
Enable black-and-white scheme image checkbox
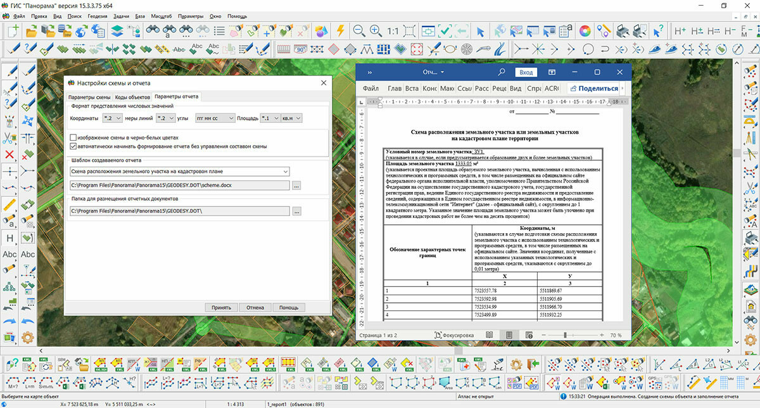(x=73, y=137)
